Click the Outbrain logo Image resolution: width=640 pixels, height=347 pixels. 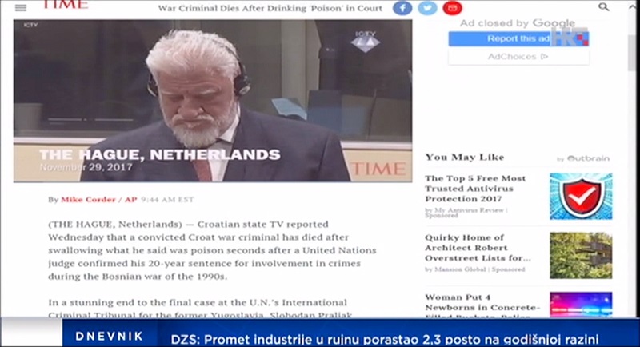588,158
